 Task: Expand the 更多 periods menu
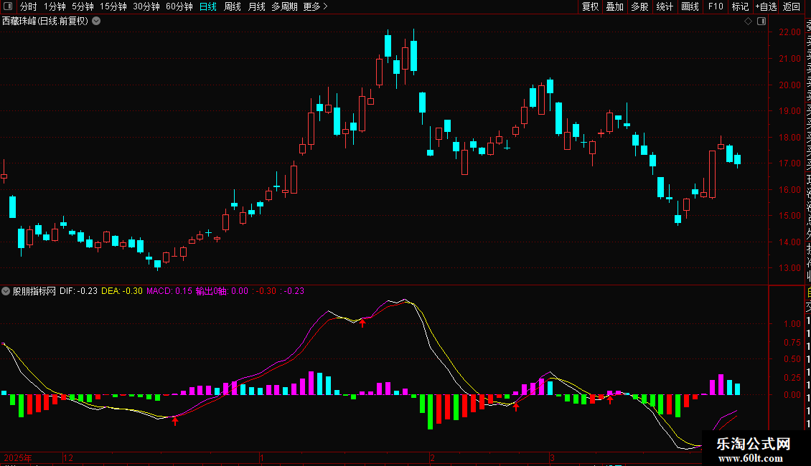click(x=315, y=6)
